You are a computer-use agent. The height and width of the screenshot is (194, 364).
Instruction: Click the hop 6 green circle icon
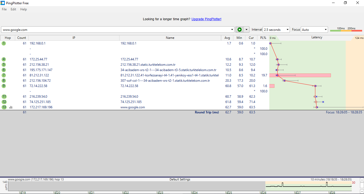[x=4, y=70]
